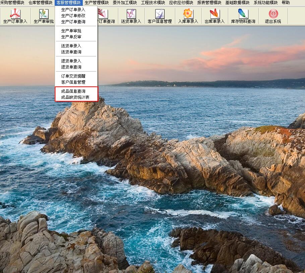Select 送货单查询 in the dropdown menu

71,52
